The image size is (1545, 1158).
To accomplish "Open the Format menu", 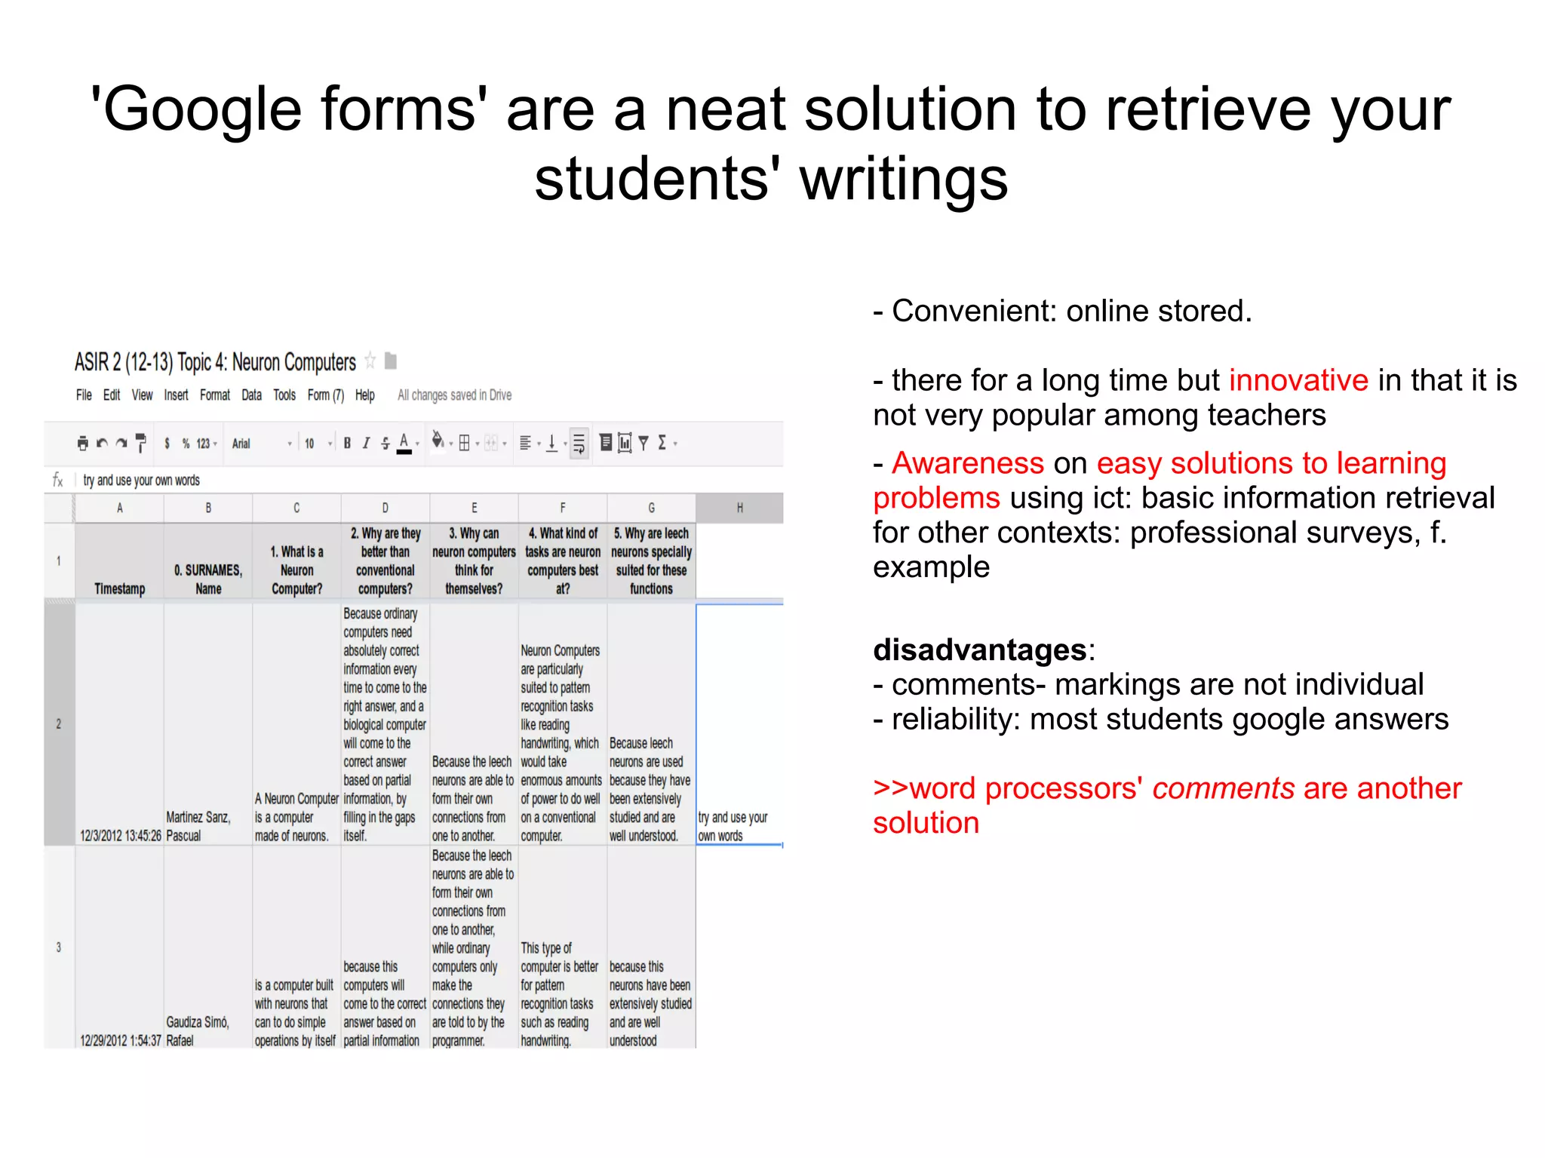I will pyautogui.click(x=215, y=395).
